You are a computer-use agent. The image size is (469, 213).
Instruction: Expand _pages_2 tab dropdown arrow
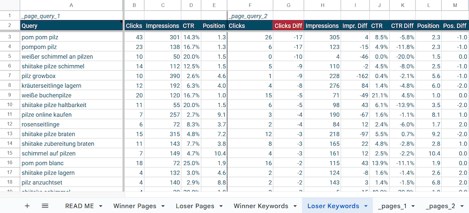tap(462, 206)
